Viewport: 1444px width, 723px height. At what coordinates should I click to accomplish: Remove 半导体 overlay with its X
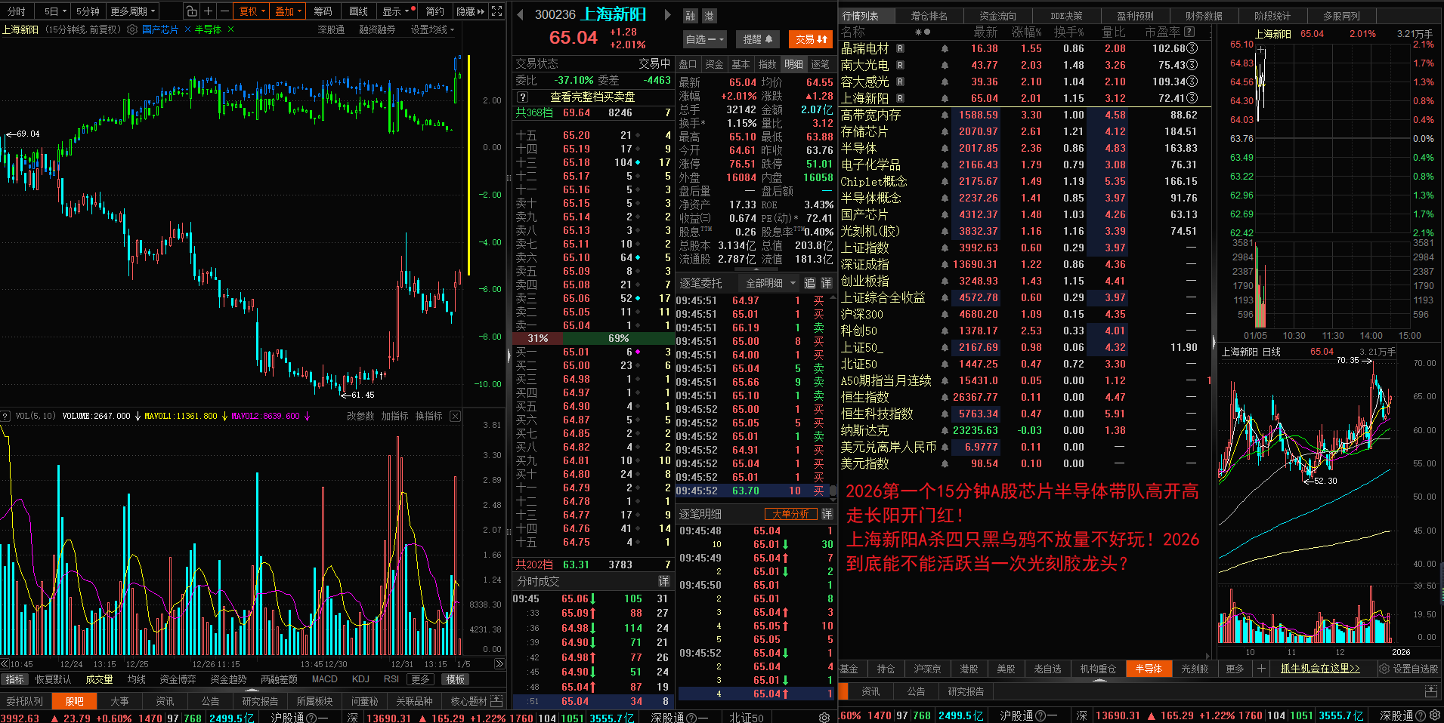(x=230, y=29)
